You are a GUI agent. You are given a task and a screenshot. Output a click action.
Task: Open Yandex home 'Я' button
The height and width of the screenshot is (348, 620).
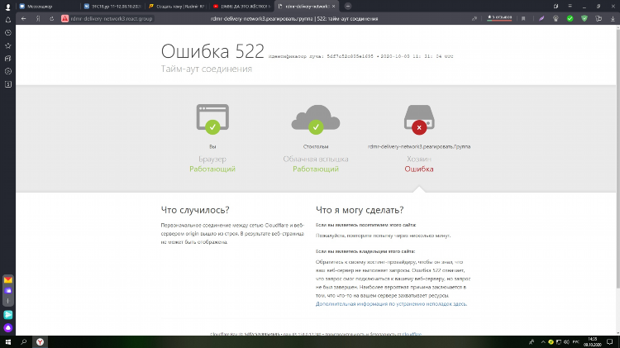pos(38,18)
